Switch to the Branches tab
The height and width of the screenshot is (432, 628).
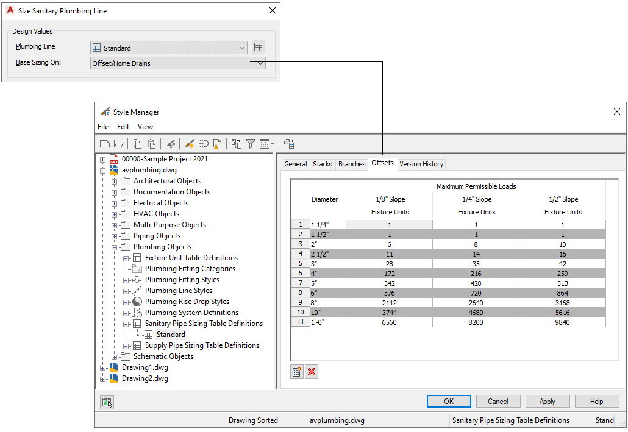pyautogui.click(x=352, y=164)
